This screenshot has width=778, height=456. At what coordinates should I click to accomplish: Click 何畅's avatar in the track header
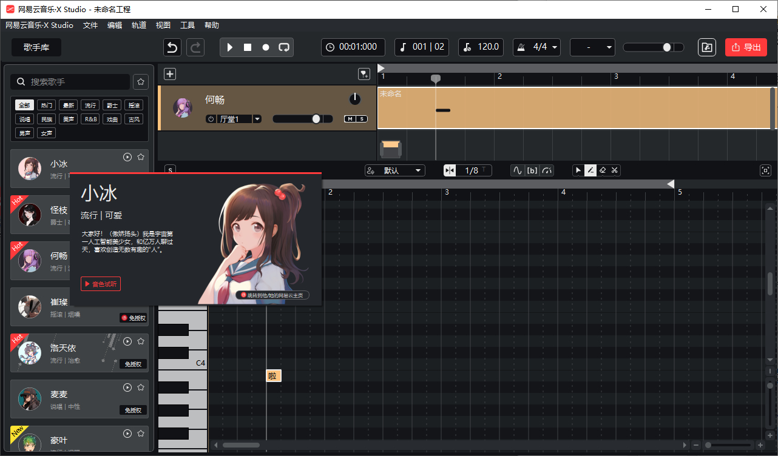[183, 107]
